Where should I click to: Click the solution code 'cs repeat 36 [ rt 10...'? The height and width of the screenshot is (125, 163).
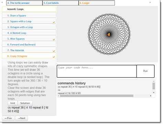28,109
